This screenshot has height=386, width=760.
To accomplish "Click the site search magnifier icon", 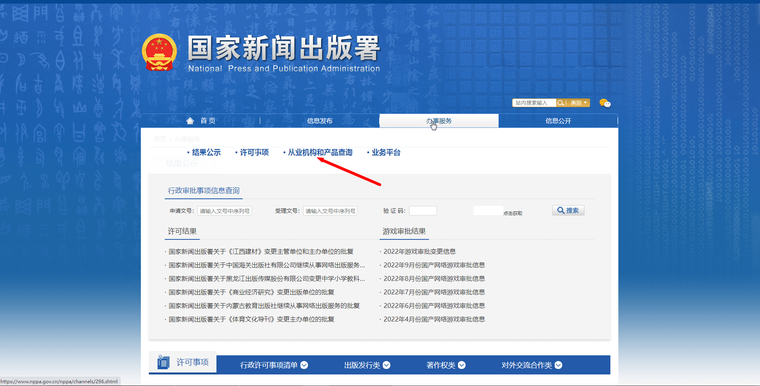I will [x=561, y=103].
